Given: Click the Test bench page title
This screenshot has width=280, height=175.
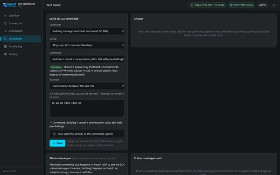Looking at the screenshot, I should (x=54, y=5).
